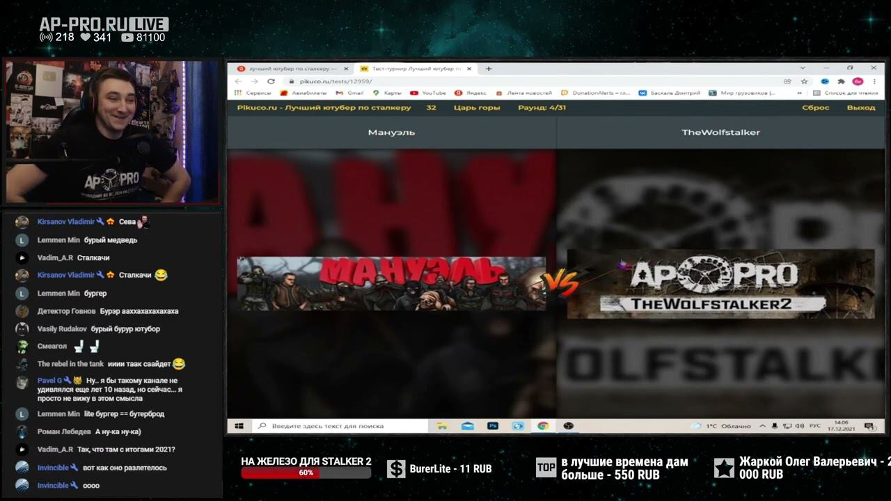The image size is (891, 501).
Task: Open the Авиабилеты bookmark
Action: (303, 93)
